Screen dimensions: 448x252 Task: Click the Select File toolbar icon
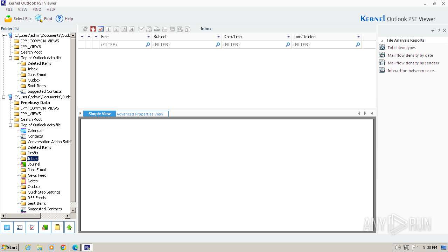[8, 19]
